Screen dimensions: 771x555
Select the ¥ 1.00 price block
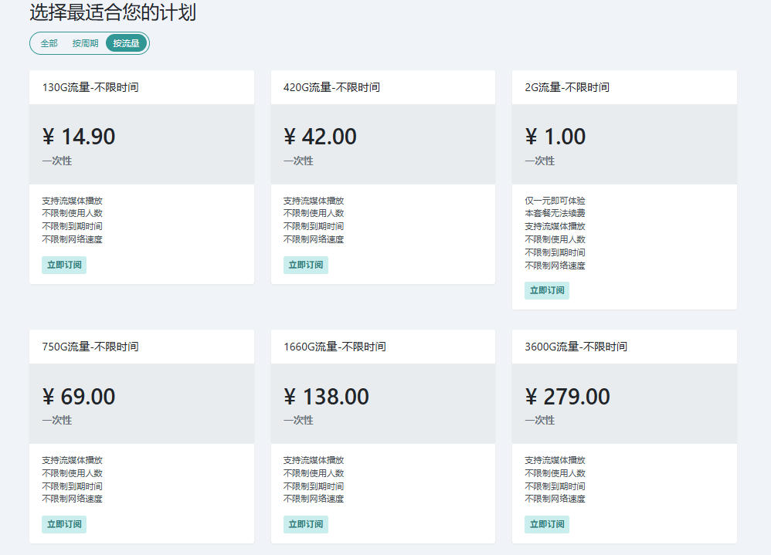pyautogui.click(x=624, y=144)
